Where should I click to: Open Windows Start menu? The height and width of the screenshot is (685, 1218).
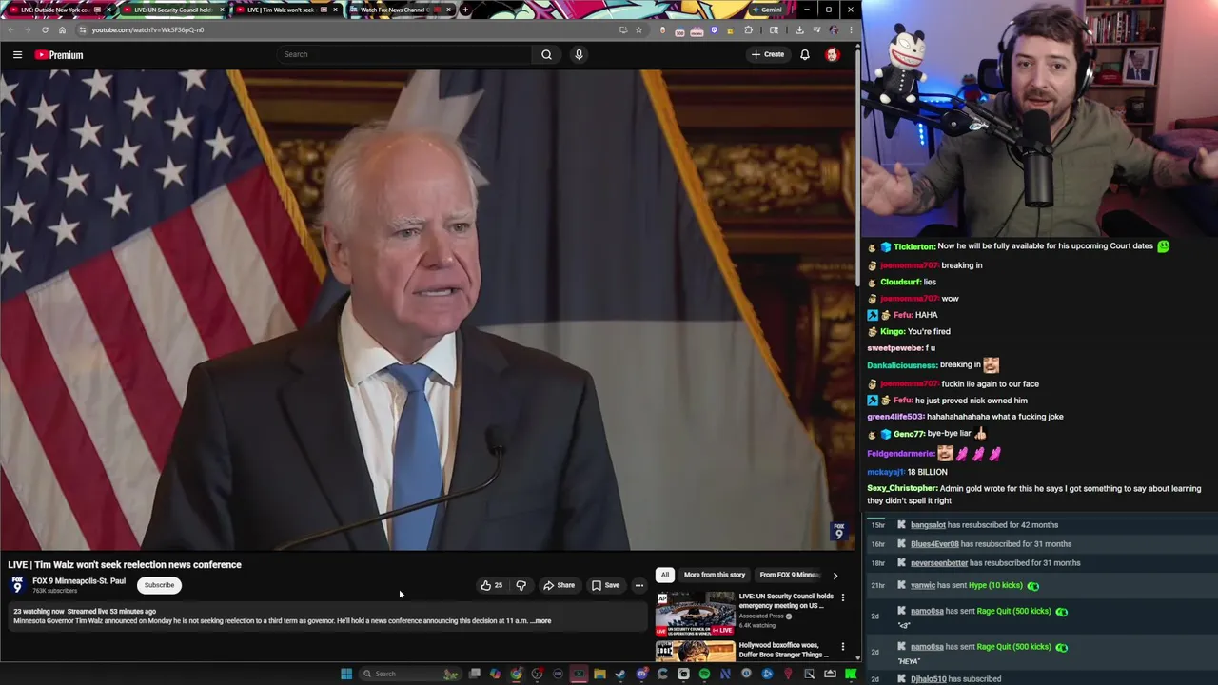click(x=346, y=674)
